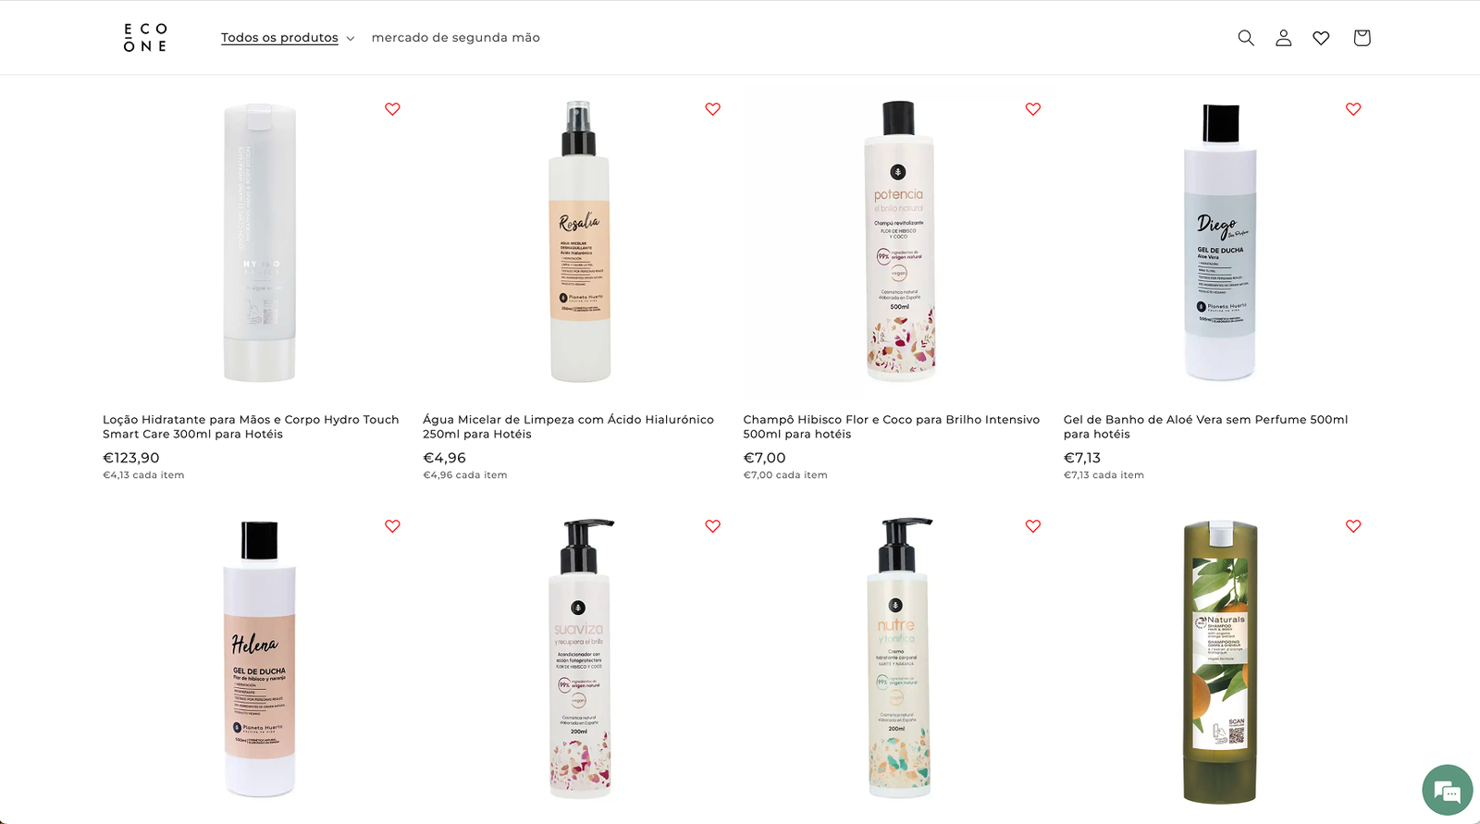1480x824 pixels.
Task: Favorite the Hydro Touch lotion with heart
Action: click(x=392, y=109)
